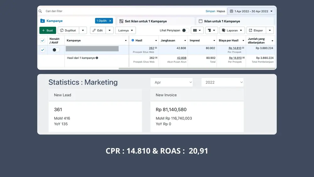Expand the Edit dropdown arrow

[x=110, y=30]
